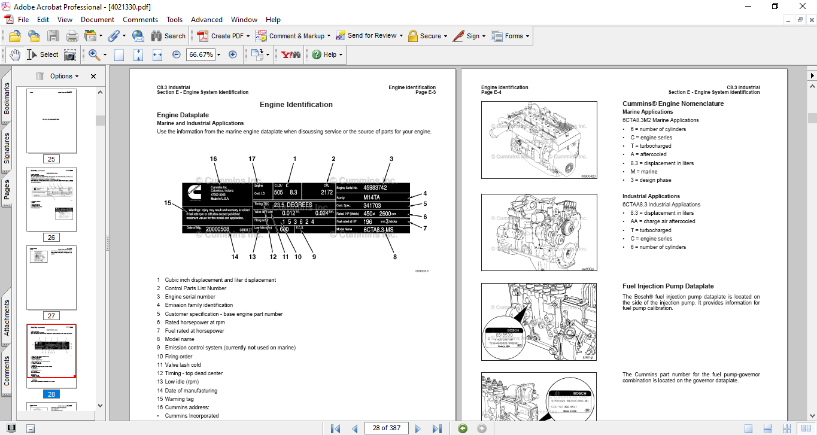Select the Hand tool
This screenshot has height=435, width=817.
coord(15,54)
